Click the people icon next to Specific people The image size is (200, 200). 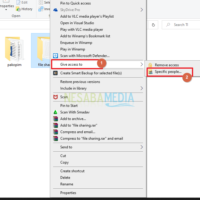point(150,72)
